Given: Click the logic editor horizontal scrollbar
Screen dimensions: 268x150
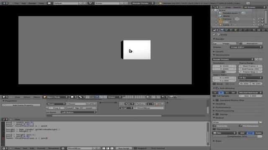Looking at the screenshot, I should pos(107,116).
